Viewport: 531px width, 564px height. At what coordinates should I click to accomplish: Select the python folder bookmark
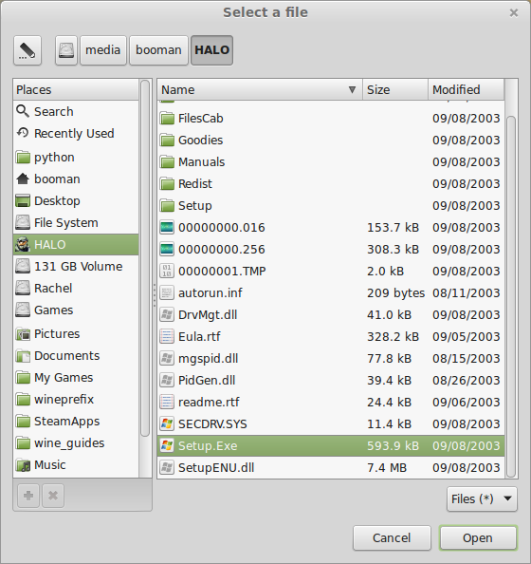coord(76,158)
